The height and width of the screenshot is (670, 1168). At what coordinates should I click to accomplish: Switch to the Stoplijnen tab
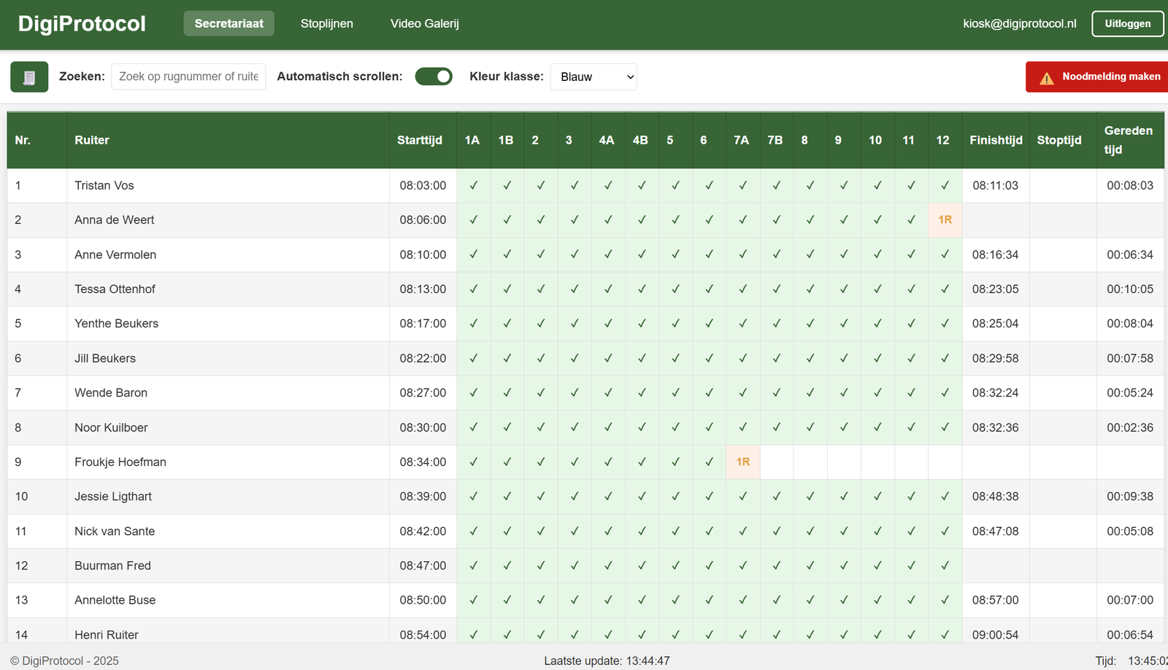pyautogui.click(x=326, y=23)
